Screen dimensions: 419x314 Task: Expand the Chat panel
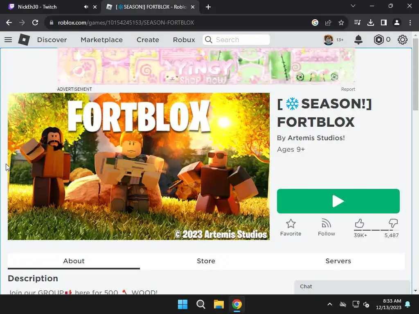click(352, 287)
